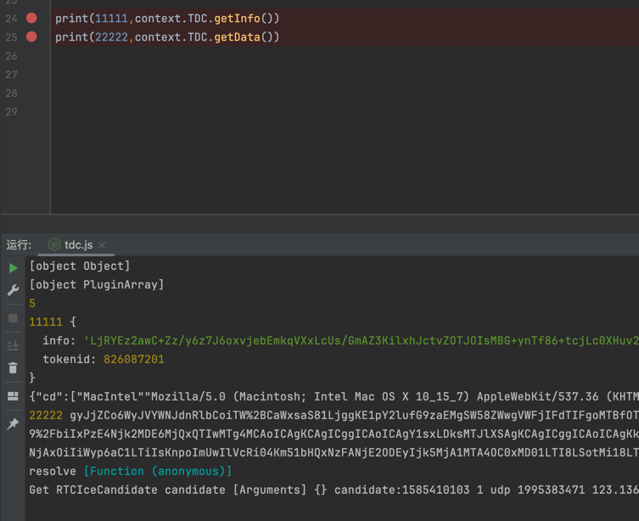Click the restore layout icon

[x=13, y=396]
